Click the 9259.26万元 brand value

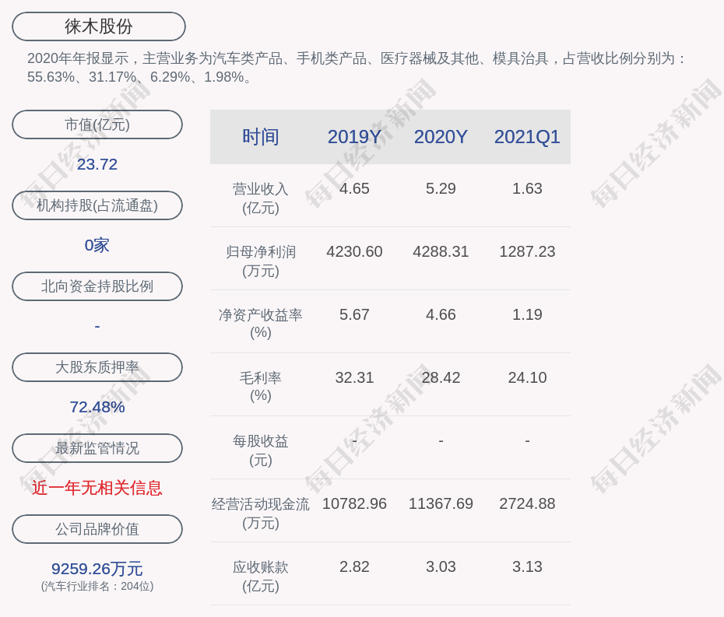[x=97, y=569]
